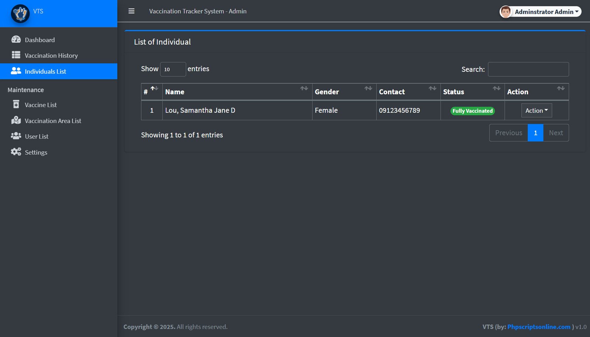Open the Phpscriptsonline.com footer link
This screenshot has width=590, height=337.
click(539, 327)
